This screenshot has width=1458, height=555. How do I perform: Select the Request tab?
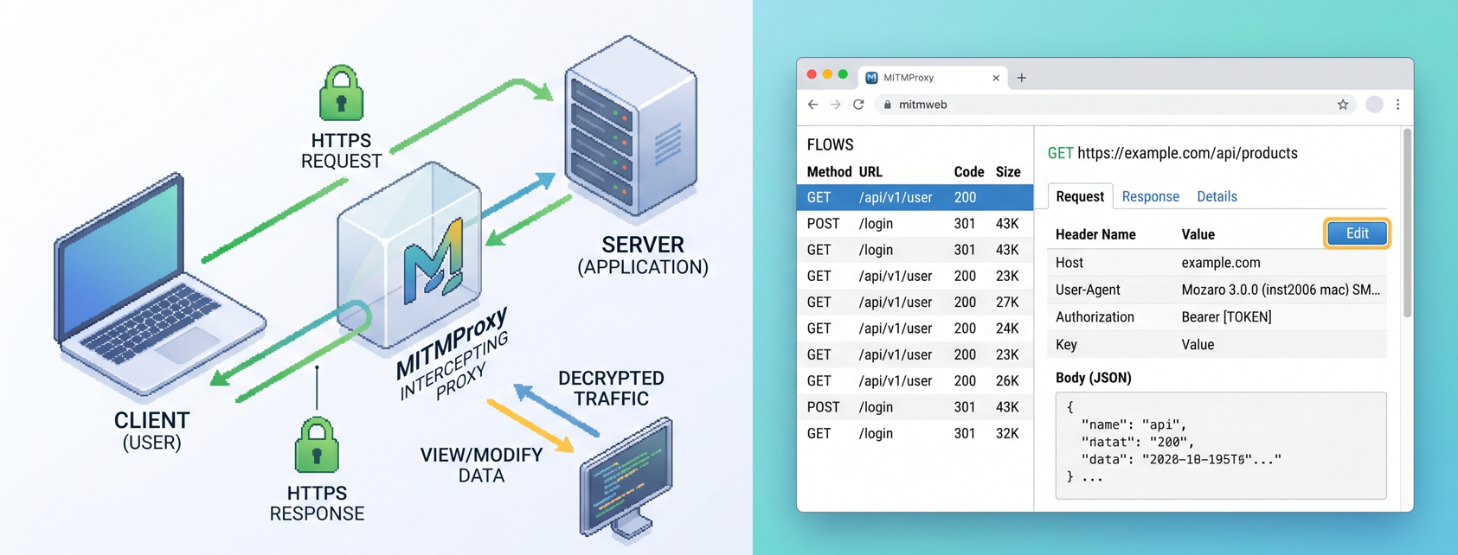pyautogui.click(x=1079, y=196)
